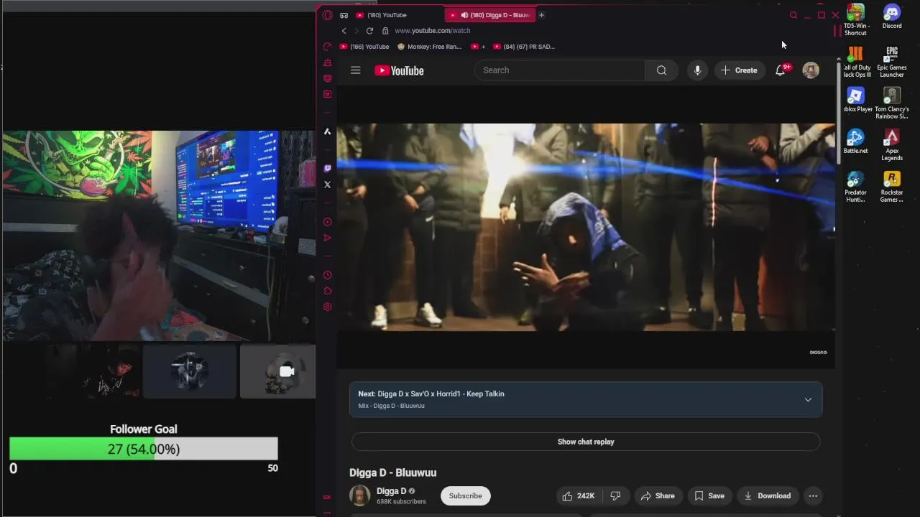Click the Follower Goal progress bar
Image resolution: width=920 pixels, height=517 pixels.
(144, 449)
